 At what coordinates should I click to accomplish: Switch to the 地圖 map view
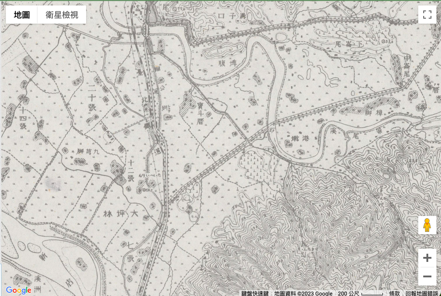pos(22,15)
